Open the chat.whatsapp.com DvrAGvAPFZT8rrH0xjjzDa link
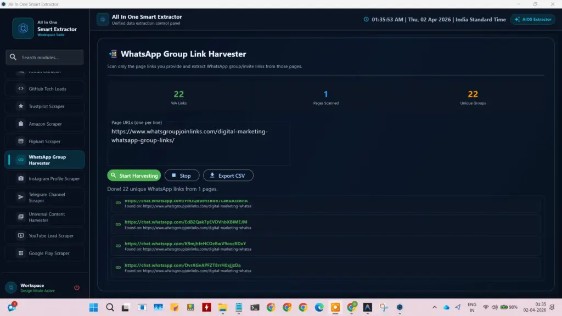 [x=182, y=265]
